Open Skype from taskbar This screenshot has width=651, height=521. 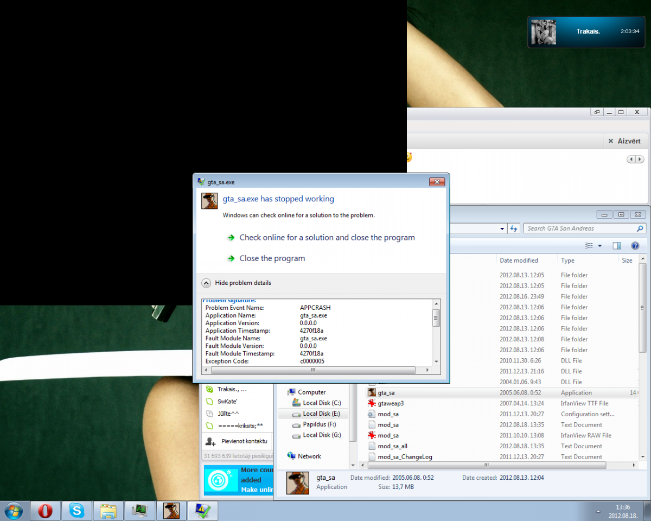[77, 511]
